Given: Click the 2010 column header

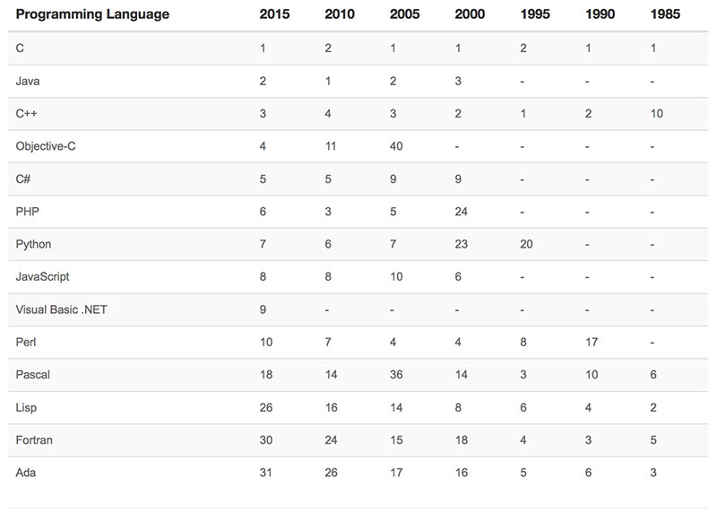Looking at the screenshot, I should tap(339, 14).
